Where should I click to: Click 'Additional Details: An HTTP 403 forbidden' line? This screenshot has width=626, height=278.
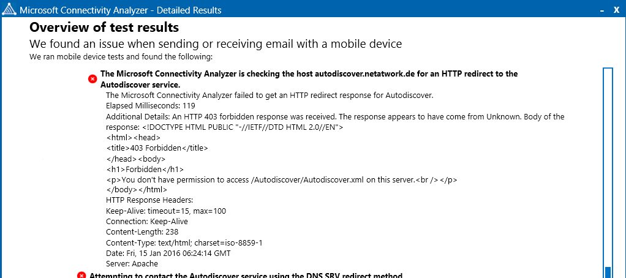[336, 116]
